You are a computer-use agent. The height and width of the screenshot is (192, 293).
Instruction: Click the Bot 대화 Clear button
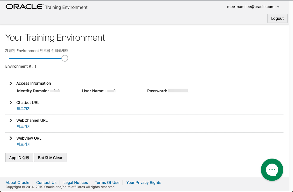click(x=50, y=157)
